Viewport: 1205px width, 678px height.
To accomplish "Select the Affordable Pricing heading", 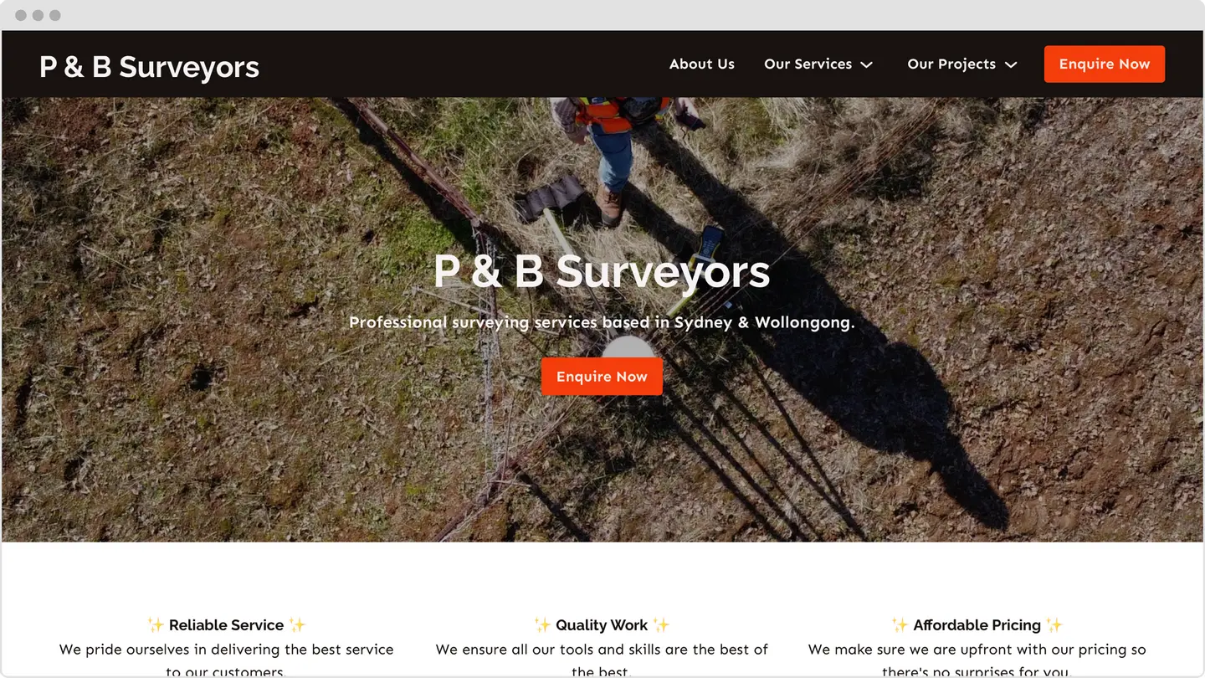I will pos(977,625).
